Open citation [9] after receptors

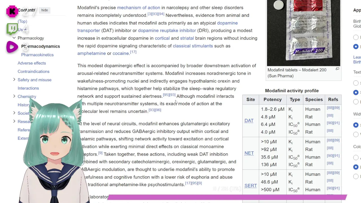click(x=100, y=153)
